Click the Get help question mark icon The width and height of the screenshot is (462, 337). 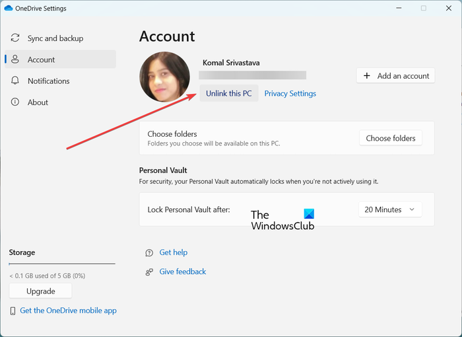pyautogui.click(x=149, y=253)
